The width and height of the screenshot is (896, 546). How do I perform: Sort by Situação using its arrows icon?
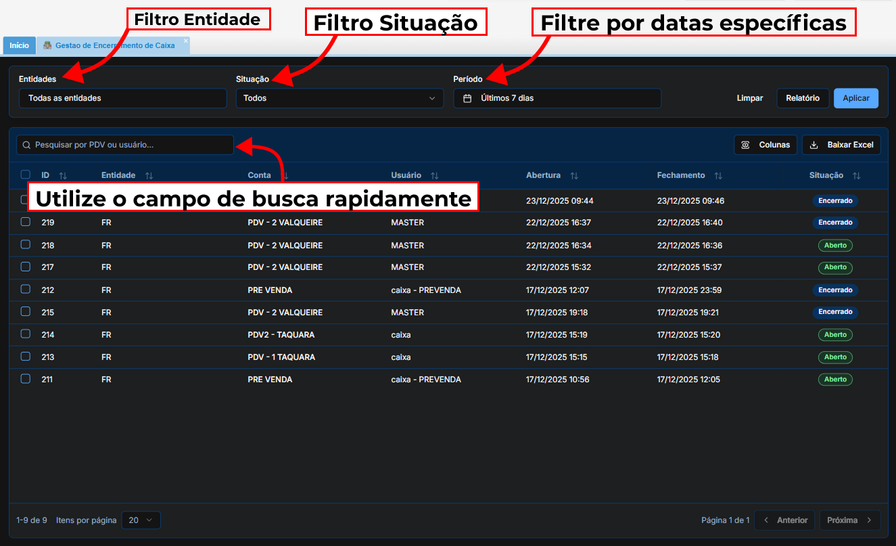[856, 176]
